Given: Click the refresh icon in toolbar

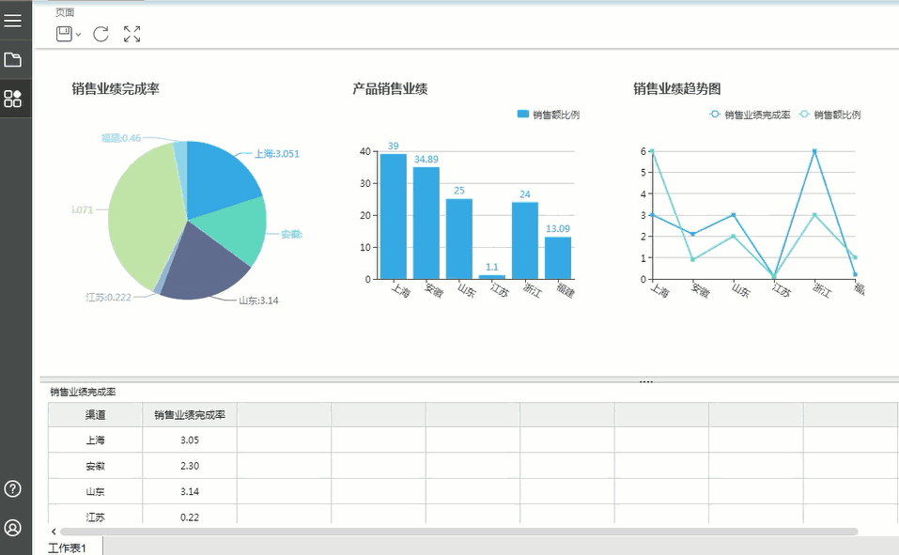Looking at the screenshot, I should coord(101,34).
